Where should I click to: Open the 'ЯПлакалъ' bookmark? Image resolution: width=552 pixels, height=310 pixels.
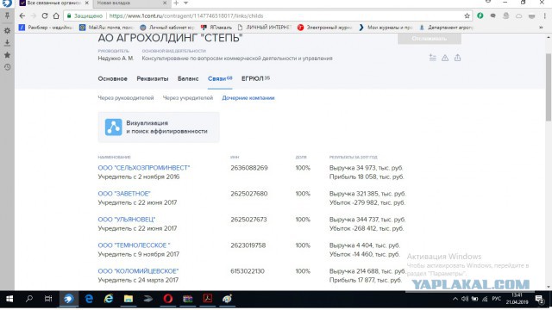click(x=216, y=27)
